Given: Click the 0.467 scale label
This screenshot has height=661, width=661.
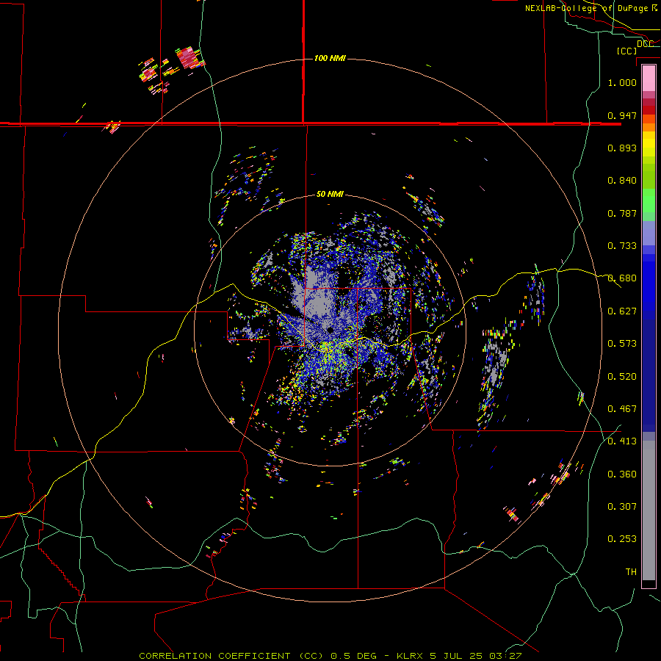Looking at the screenshot, I should click(622, 409).
